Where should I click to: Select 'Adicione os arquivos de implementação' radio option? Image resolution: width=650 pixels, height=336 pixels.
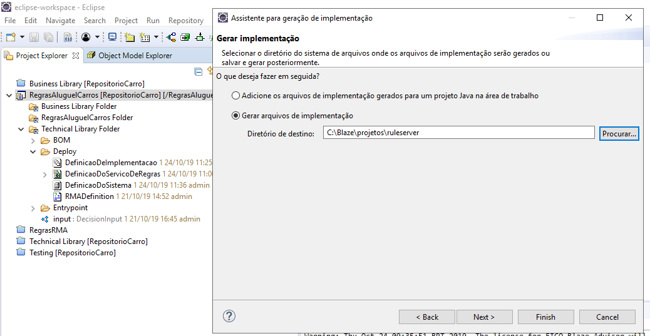pyautogui.click(x=235, y=96)
